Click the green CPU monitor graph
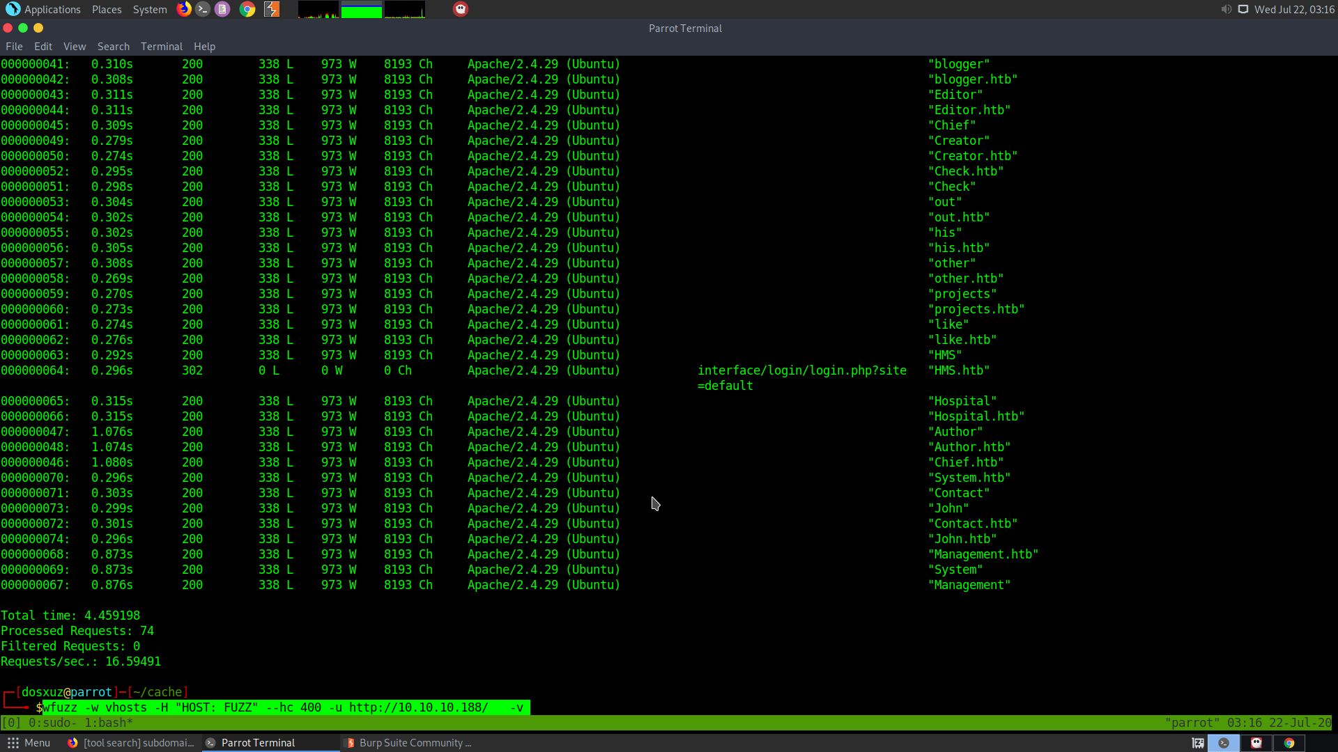1338x752 pixels. point(361,10)
